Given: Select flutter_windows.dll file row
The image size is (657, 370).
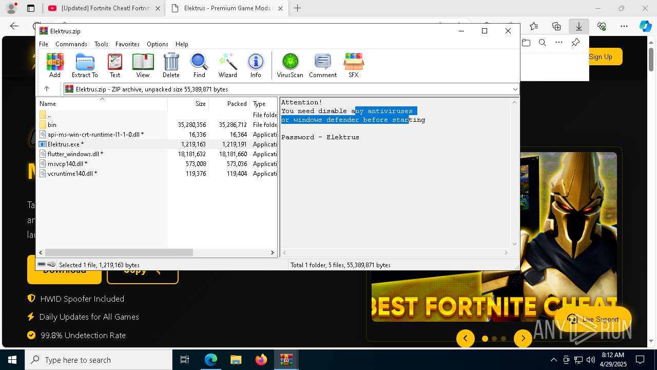Looking at the screenshot, I should [x=157, y=154].
